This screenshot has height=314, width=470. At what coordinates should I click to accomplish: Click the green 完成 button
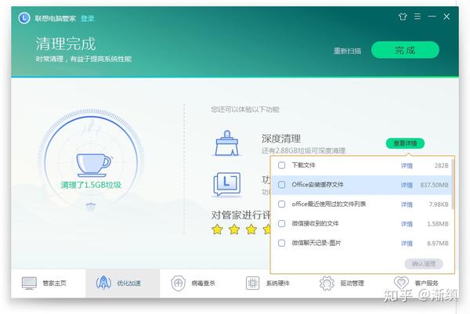click(405, 50)
